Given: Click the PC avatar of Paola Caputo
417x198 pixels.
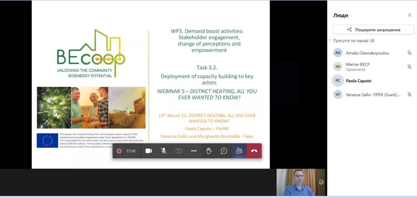Looking at the screenshot, I should (x=338, y=80).
